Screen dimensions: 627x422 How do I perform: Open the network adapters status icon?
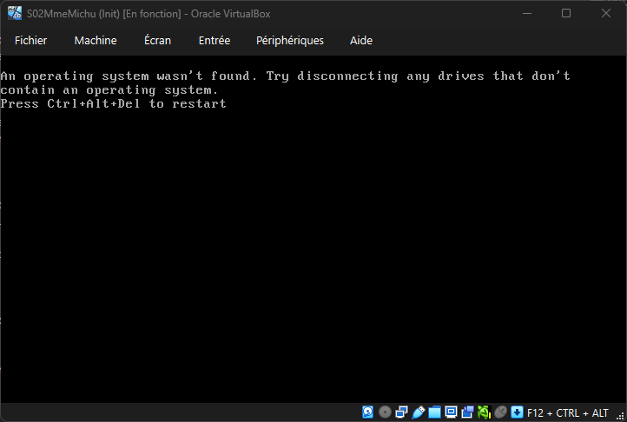point(400,412)
